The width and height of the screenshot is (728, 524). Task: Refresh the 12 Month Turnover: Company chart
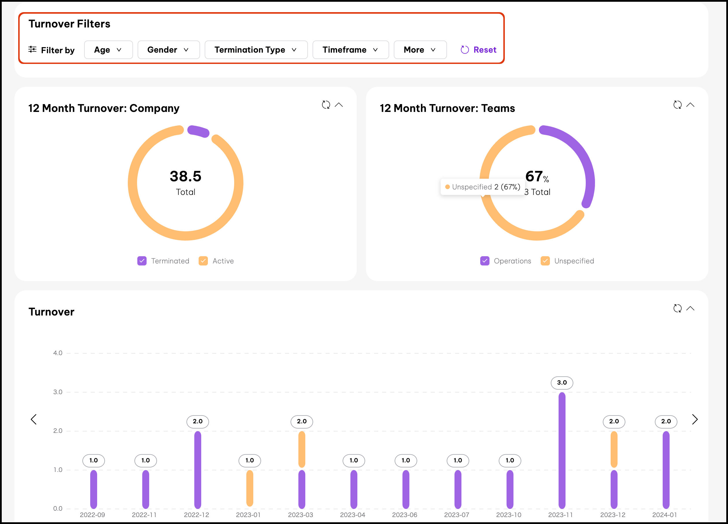(x=326, y=105)
